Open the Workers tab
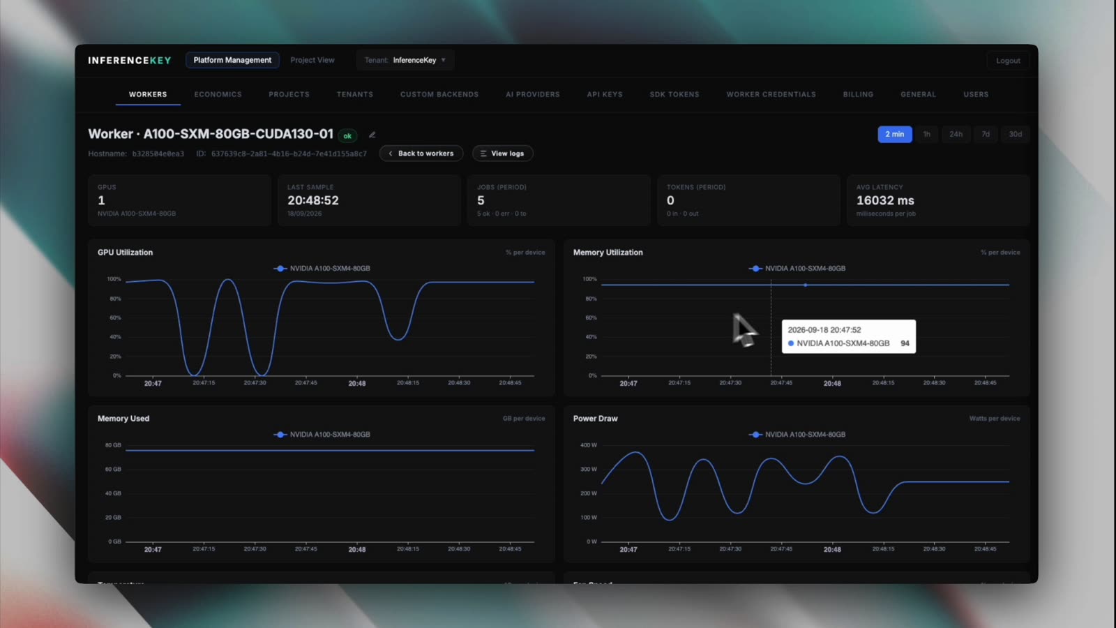The image size is (1116, 628). click(x=148, y=94)
